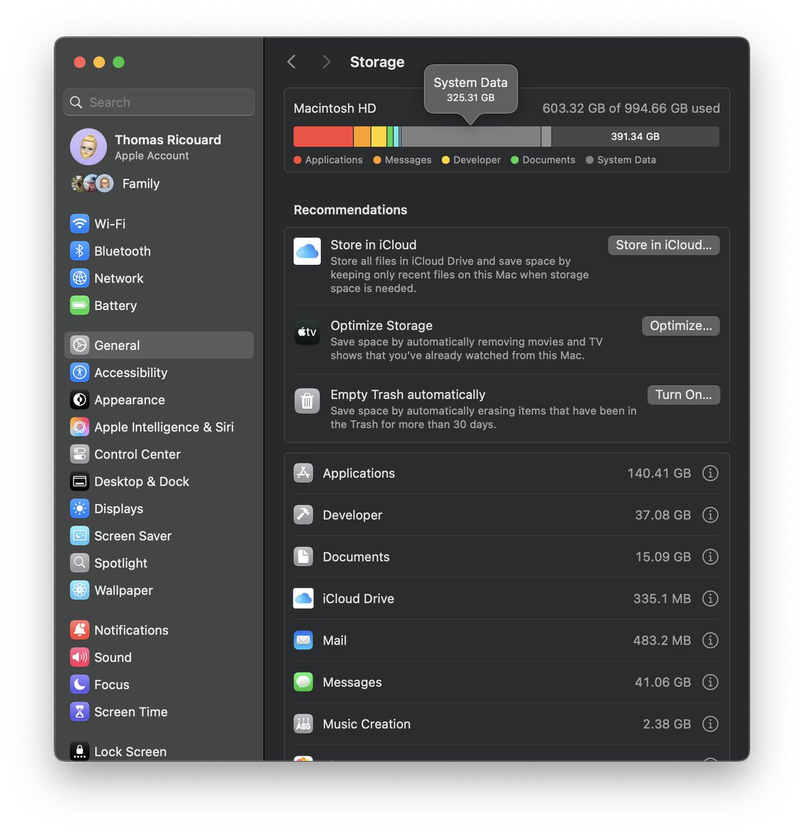Open Desktop & Dock settings
804x833 pixels.
pyautogui.click(x=159, y=481)
